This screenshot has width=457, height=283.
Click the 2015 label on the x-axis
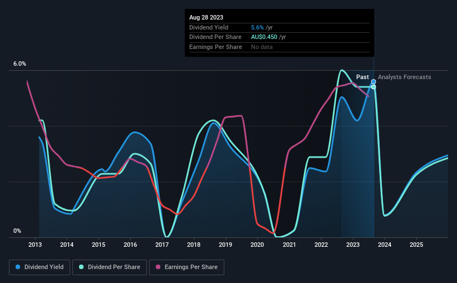point(99,245)
